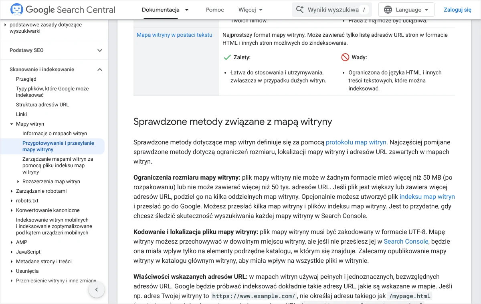Viewport: 481px width, 304px height.
Task: Open Dokumentacja dropdown arrow
Action: [x=187, y=10]
